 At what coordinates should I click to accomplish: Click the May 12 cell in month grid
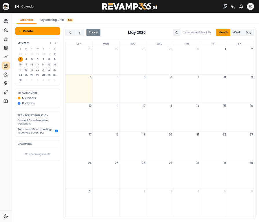point(133,117)
